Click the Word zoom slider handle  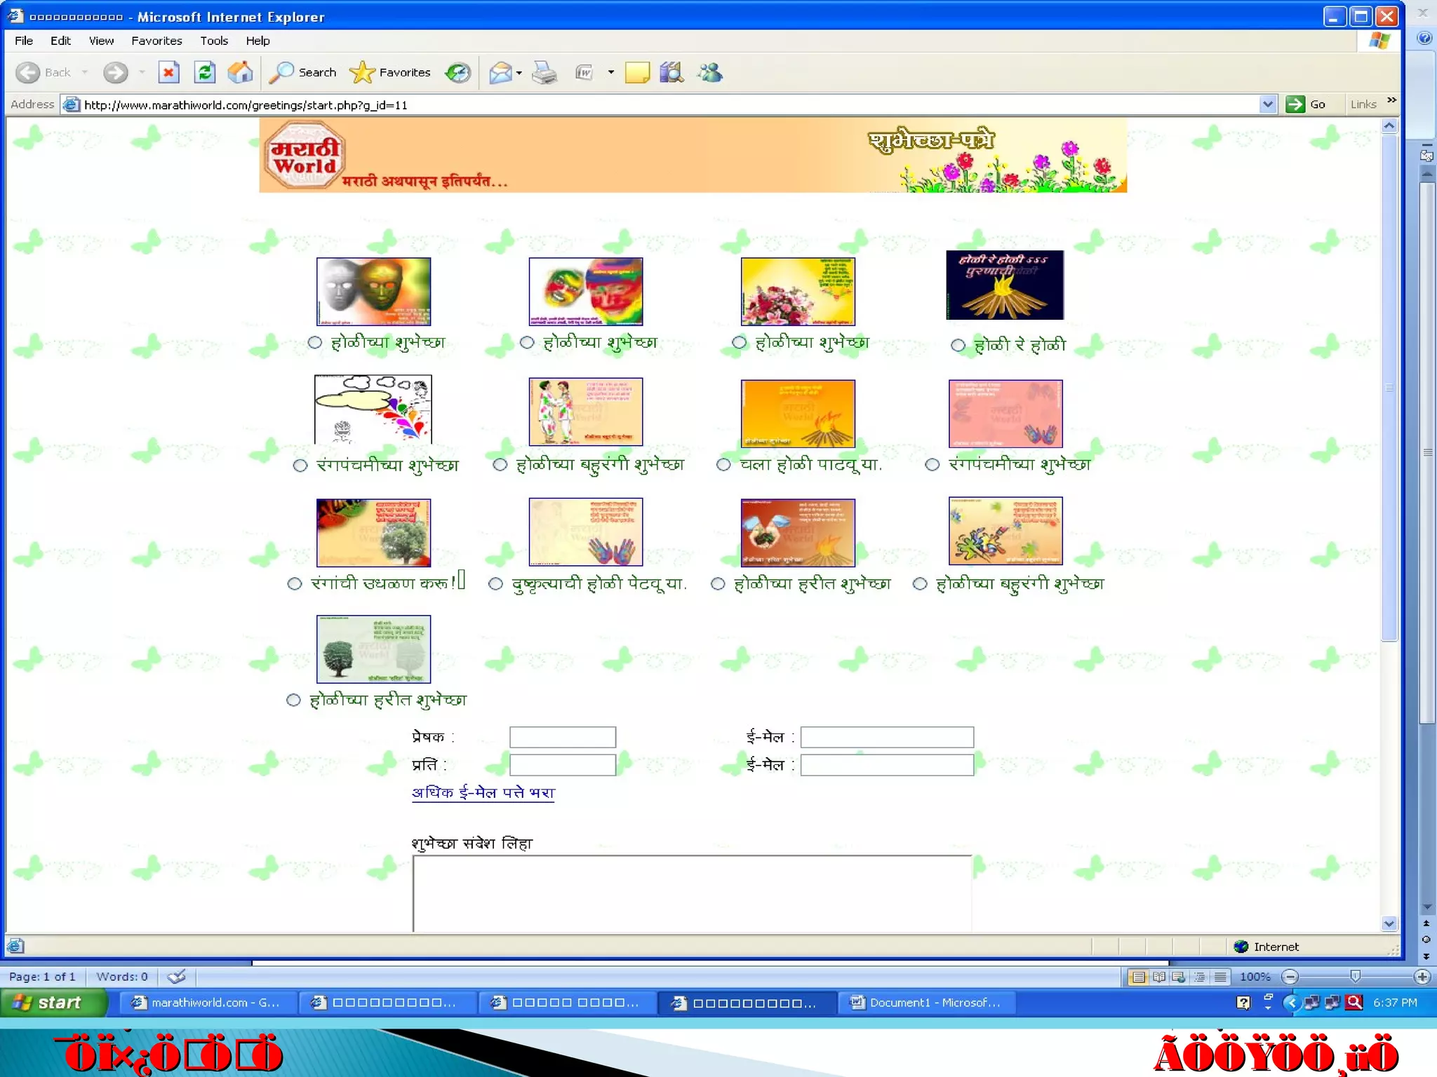[x=1356, y=976]
